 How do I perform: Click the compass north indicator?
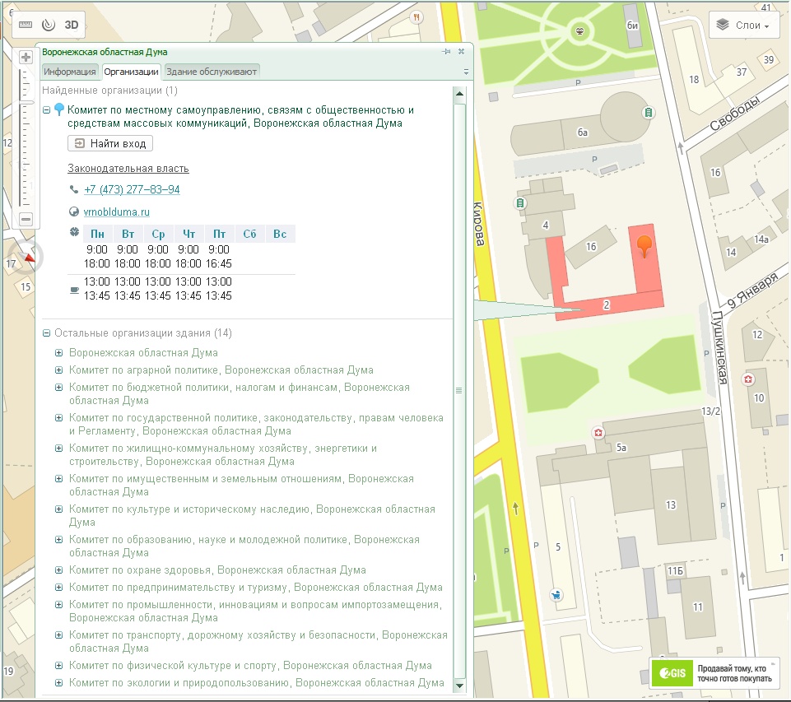click(30, 258)
